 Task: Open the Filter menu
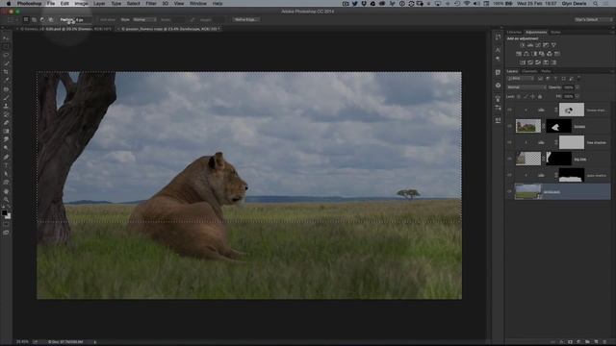pos(151,4)
